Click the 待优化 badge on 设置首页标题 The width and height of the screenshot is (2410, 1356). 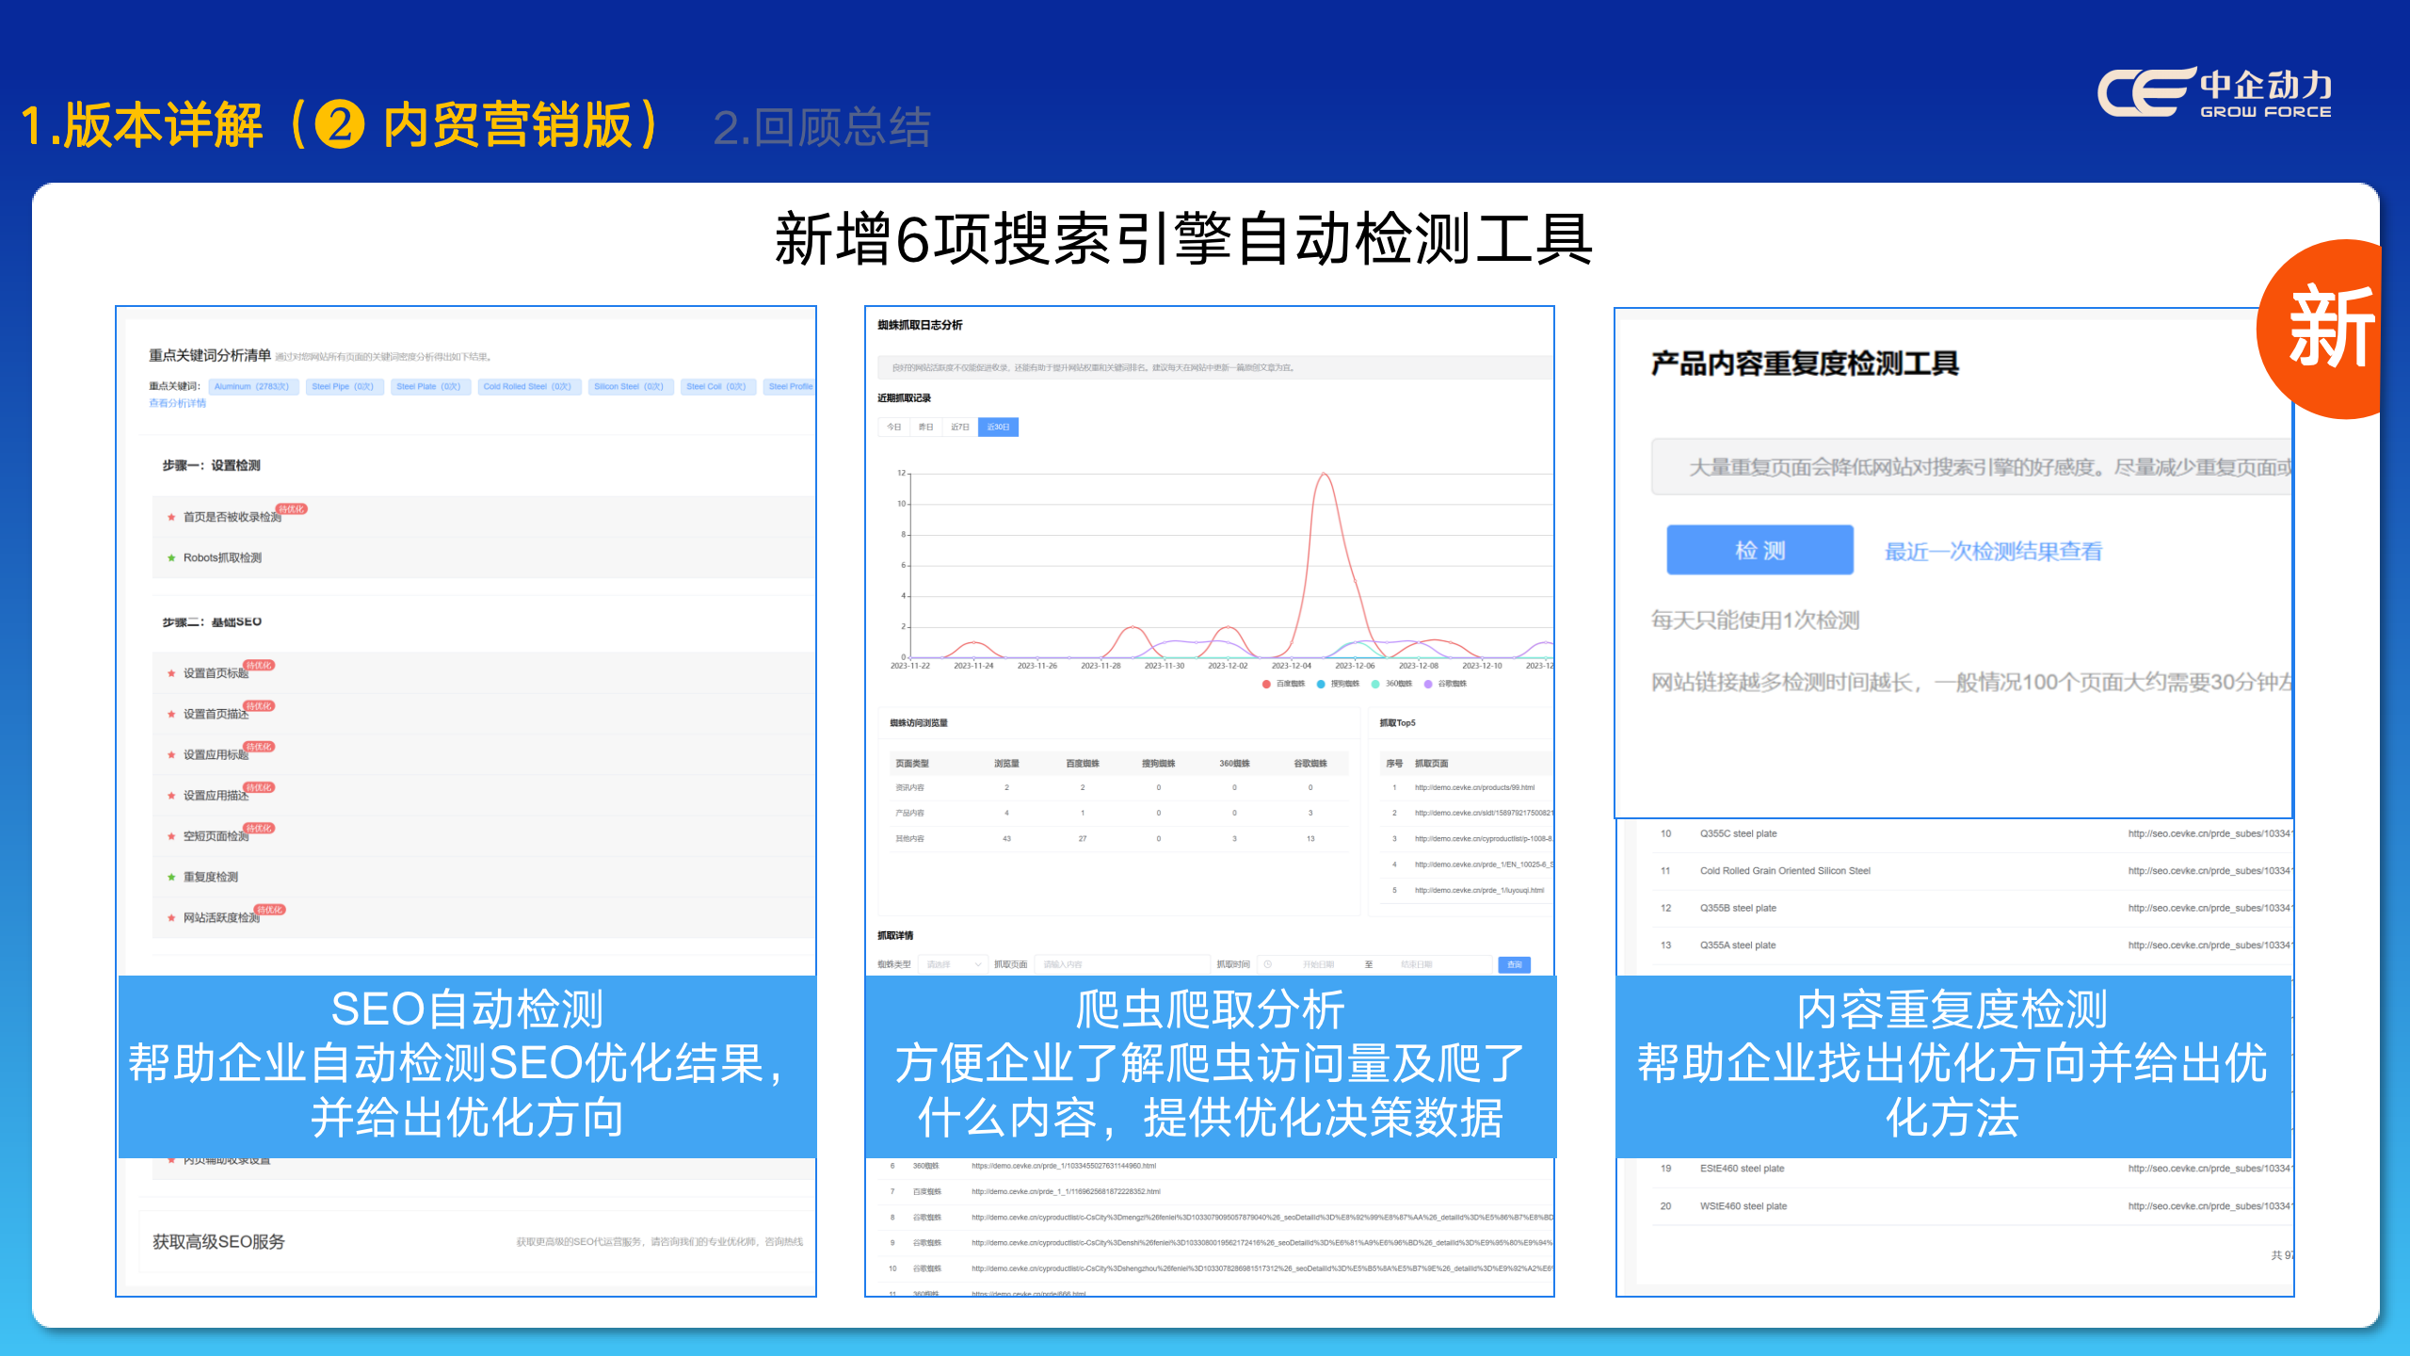[259, 666]
